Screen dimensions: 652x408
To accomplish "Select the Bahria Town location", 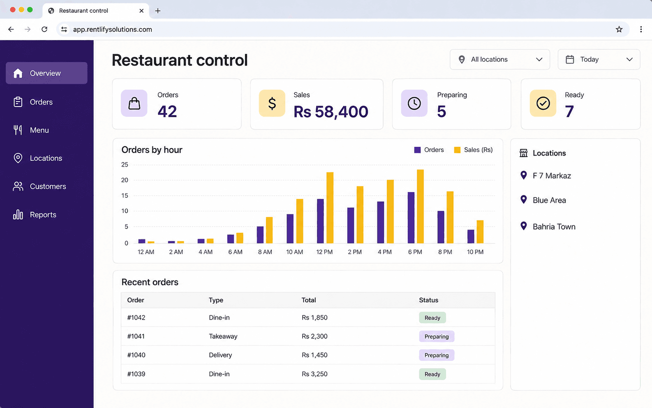I will pos(554,227).
